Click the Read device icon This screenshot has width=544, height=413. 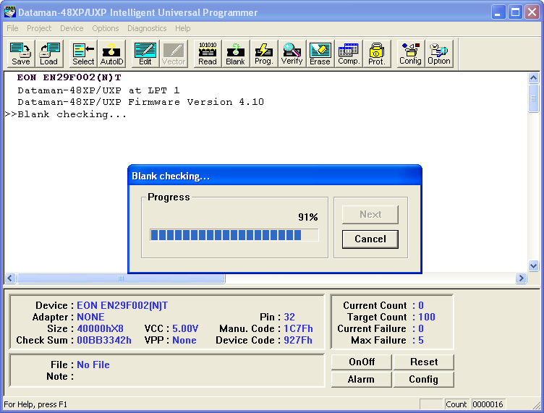click(x=208, y=54)
